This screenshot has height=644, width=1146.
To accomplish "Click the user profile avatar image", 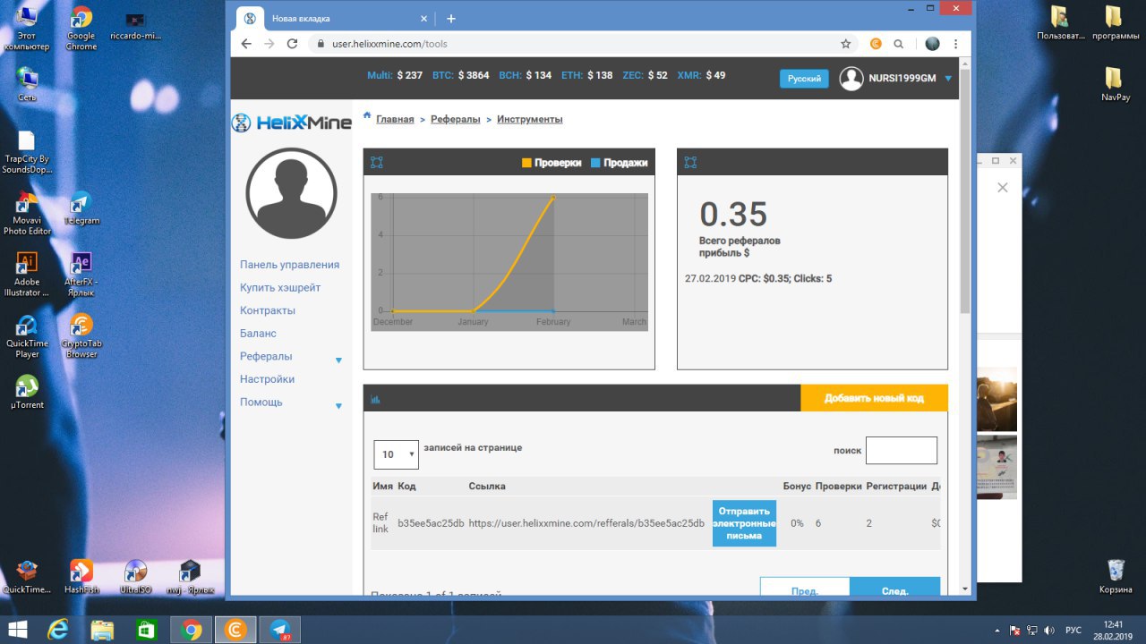I will point(291,193).
